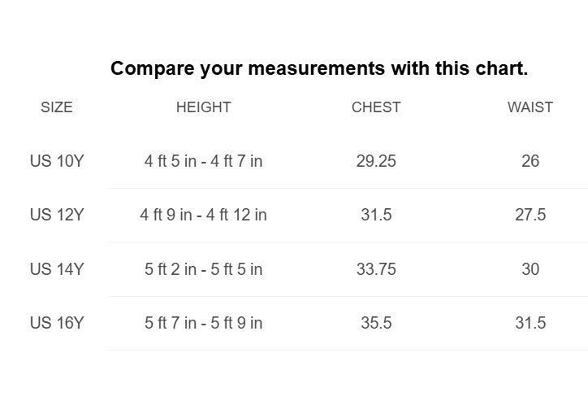
Task: Select the US 12Y size label
Action: (57, 216)
